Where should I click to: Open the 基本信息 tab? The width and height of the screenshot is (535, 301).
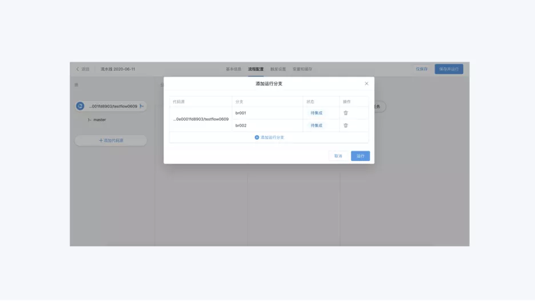(233, 69)
